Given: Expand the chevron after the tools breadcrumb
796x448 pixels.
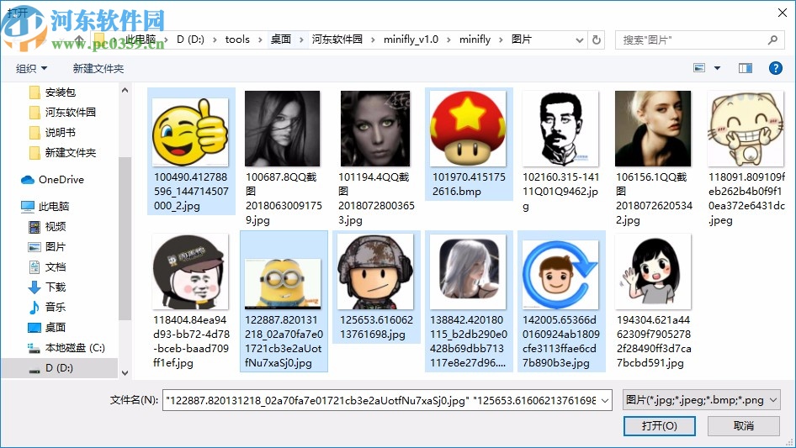Looking at the screenshot, I should click(x=260, y=40).
